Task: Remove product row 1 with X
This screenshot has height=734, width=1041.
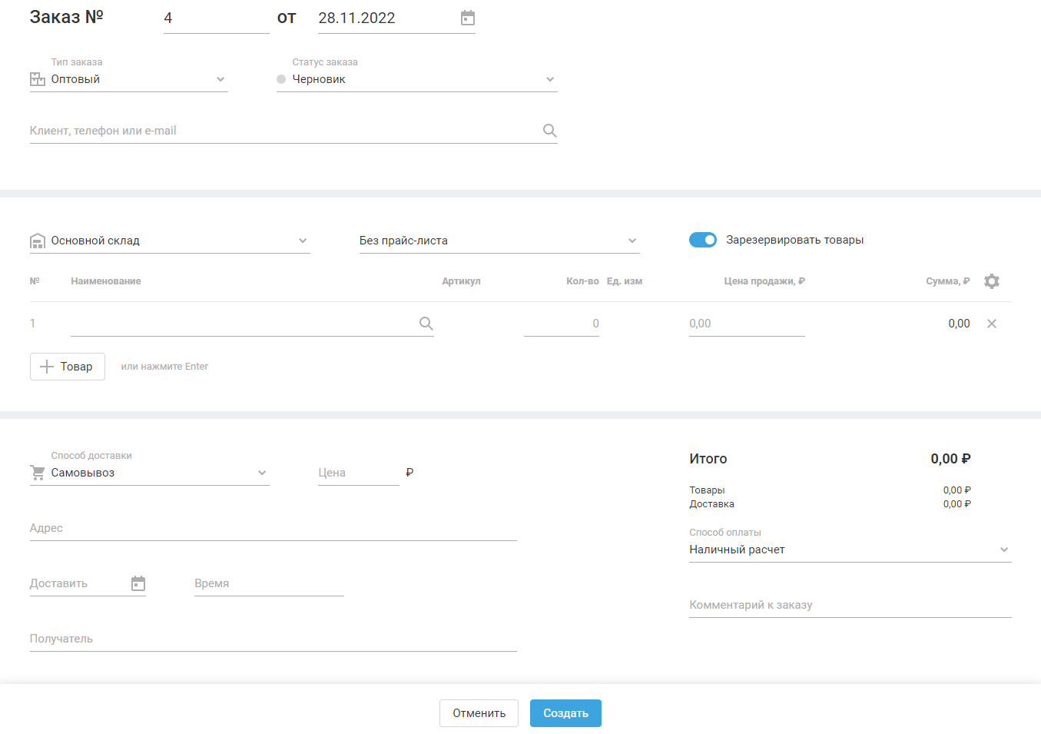Action: point(992,324)
